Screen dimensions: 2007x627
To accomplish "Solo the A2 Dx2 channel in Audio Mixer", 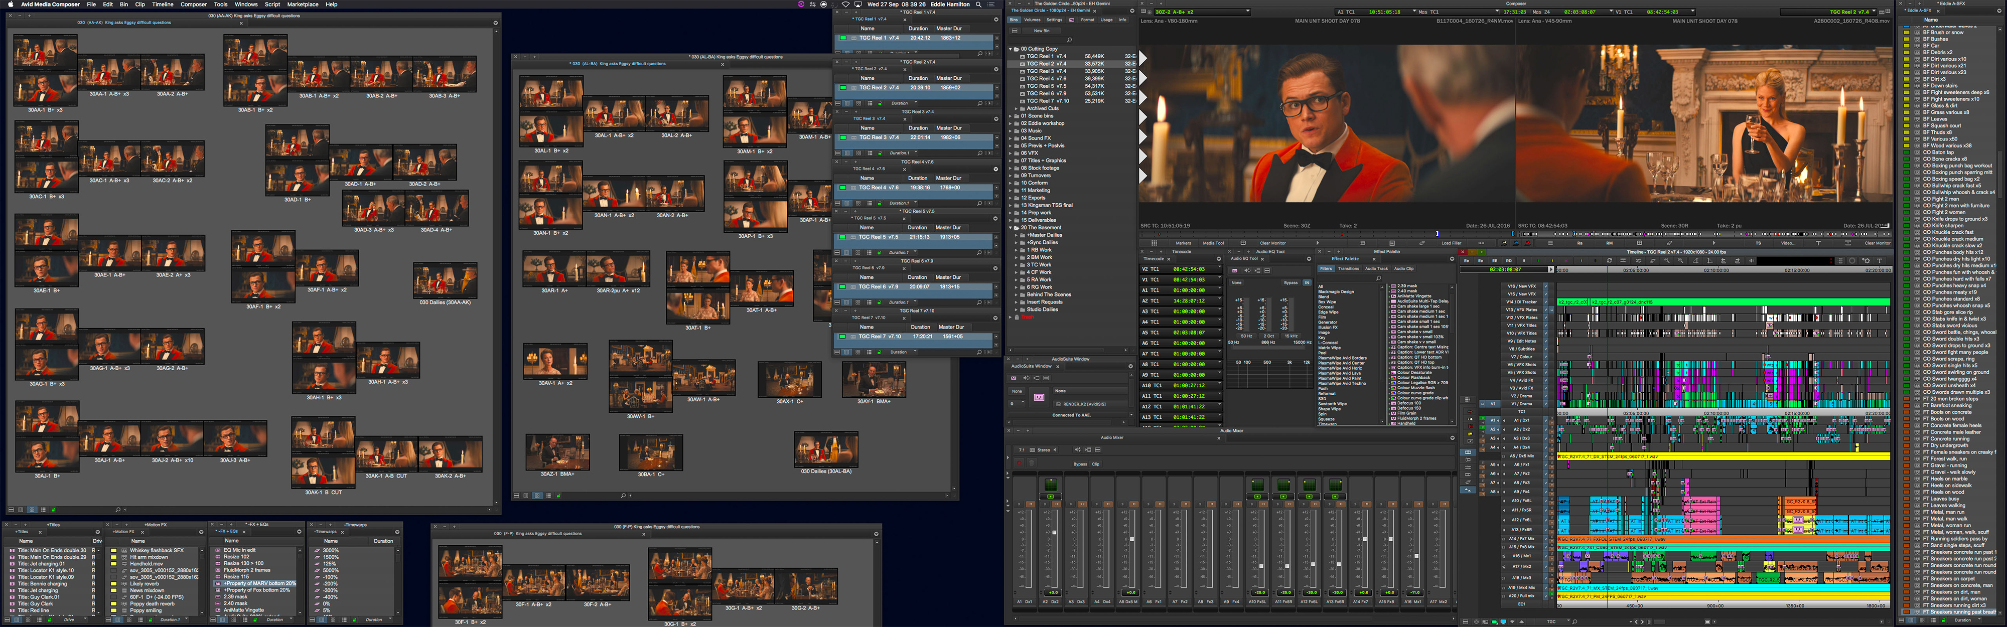I will [x=1045, y=505].
